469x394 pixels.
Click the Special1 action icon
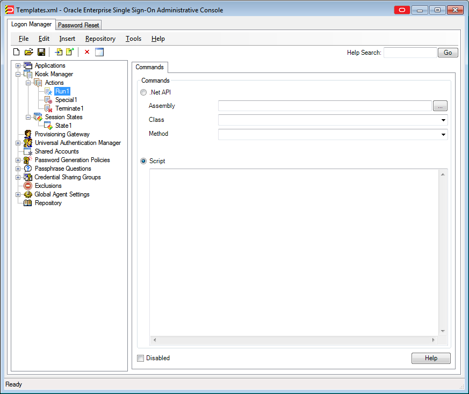[48, 100]
